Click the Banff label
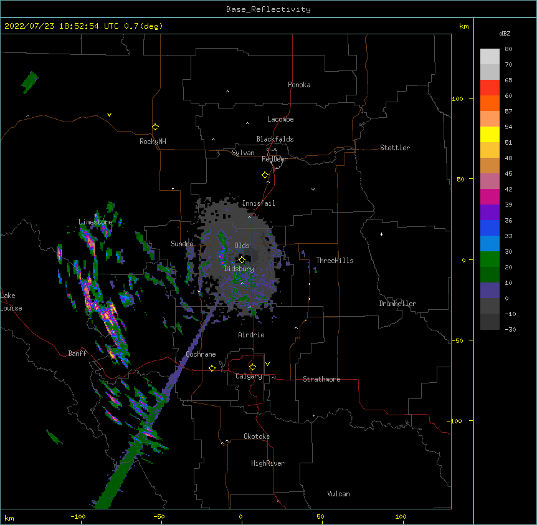The height and width of the screenshot is (525, 537). pos(77,354)
